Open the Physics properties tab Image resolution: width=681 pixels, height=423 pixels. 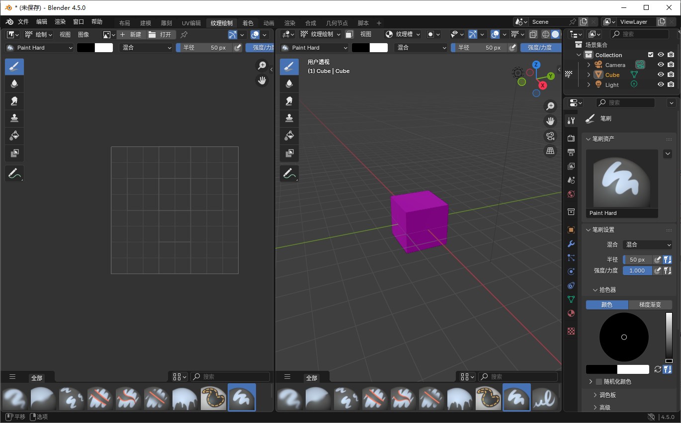click(x=571, y=272)
